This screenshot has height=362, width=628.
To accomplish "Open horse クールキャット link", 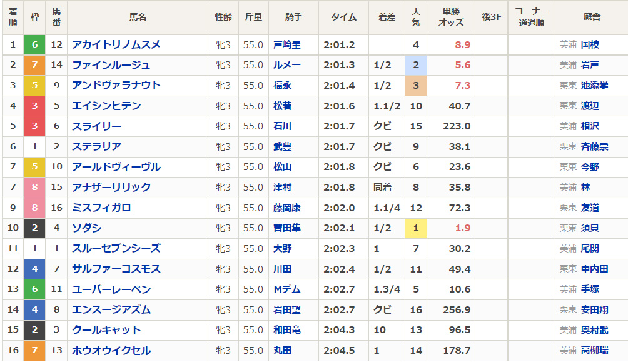I will point(106,330).
